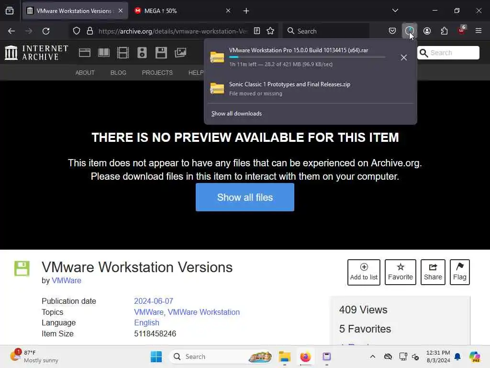Click the Share button
The height and width of the screenshot is (368, 490).
coord(433,272)
